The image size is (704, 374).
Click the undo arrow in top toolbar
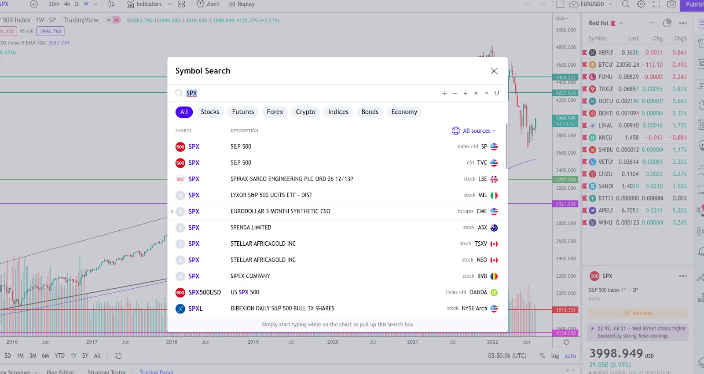[x=528, y=4]
